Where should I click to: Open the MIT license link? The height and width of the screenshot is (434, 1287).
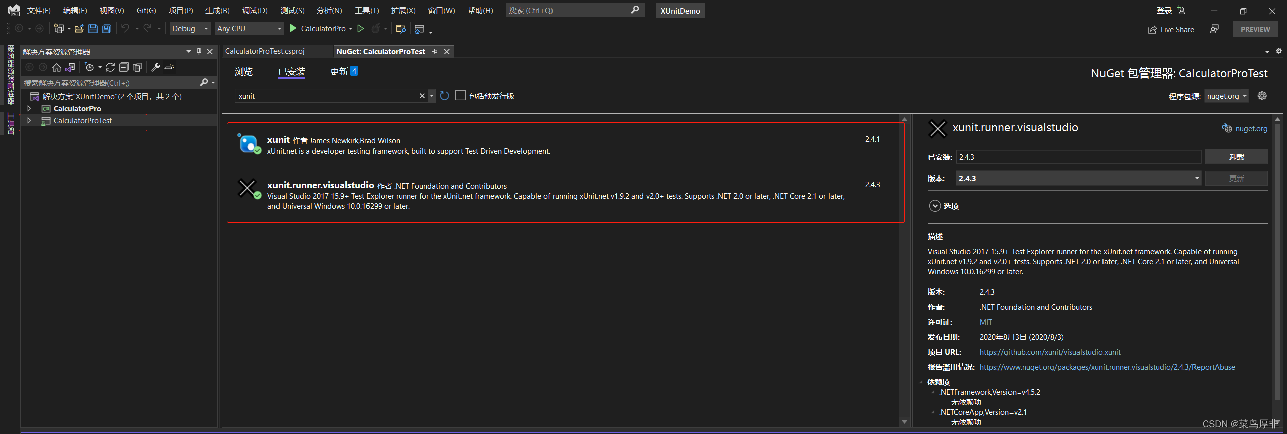coord(986,322)
